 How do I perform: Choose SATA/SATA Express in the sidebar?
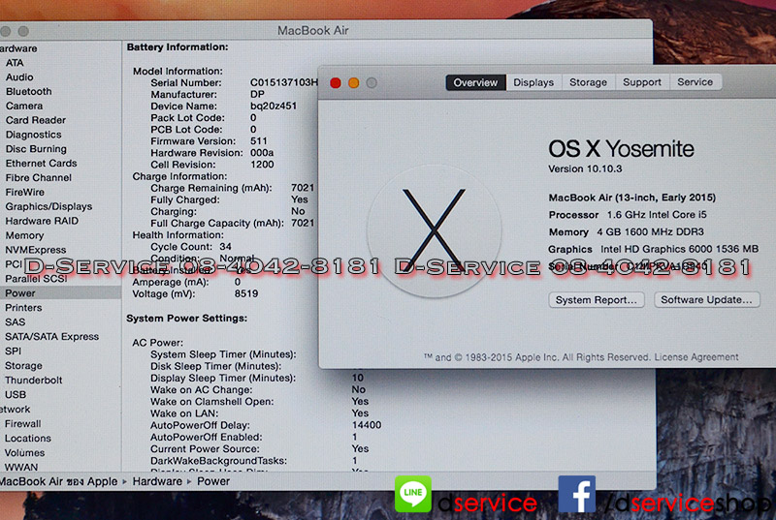52,336
